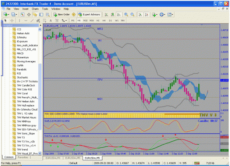This screenshot has width=230, height=166.
Task: Choose the Equidistant Channel tool
Action: click(38, 21)
